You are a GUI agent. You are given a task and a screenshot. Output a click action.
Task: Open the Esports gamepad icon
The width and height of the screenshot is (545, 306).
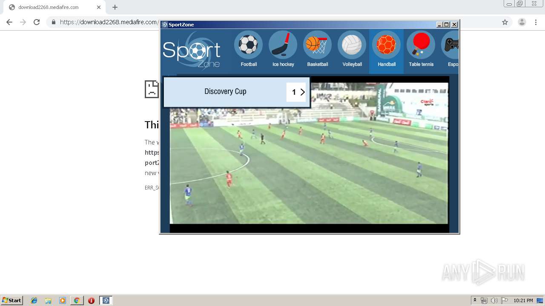[x=450, y=45]
